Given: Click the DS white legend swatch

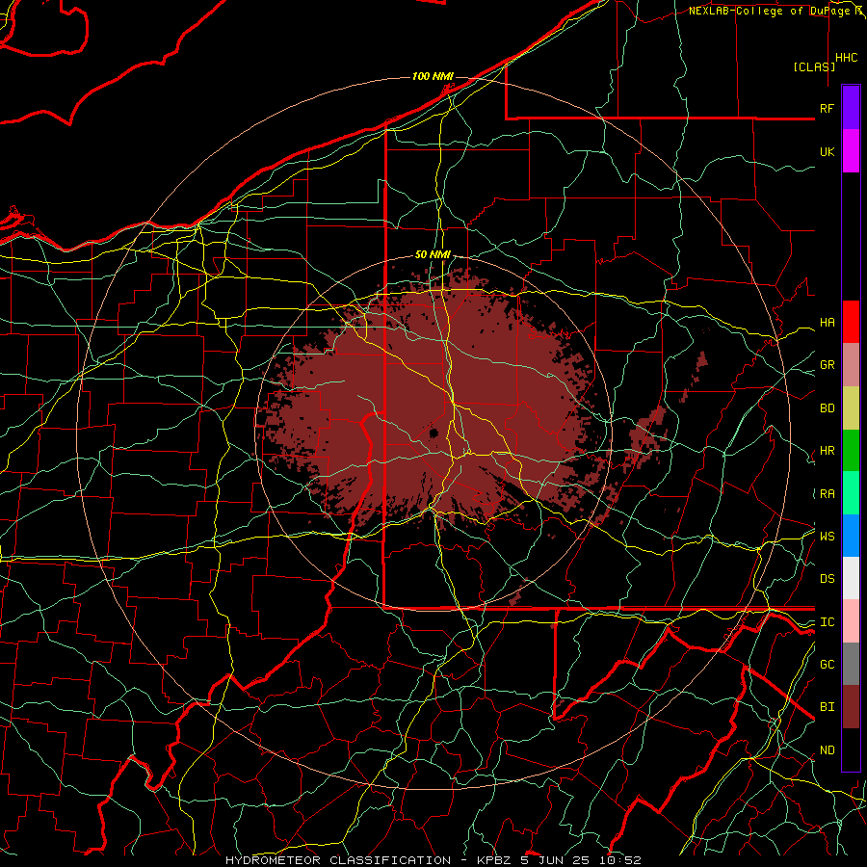Looking at the screenshot, I should coord(851,578).
